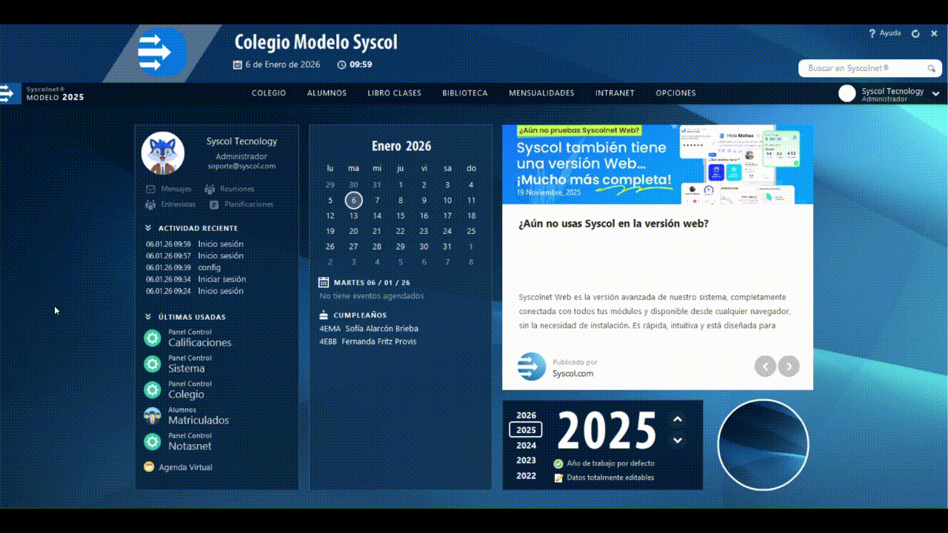
Task: Click the 09:34 Iniciar sesión activity entry
Action: pos(196,280)
